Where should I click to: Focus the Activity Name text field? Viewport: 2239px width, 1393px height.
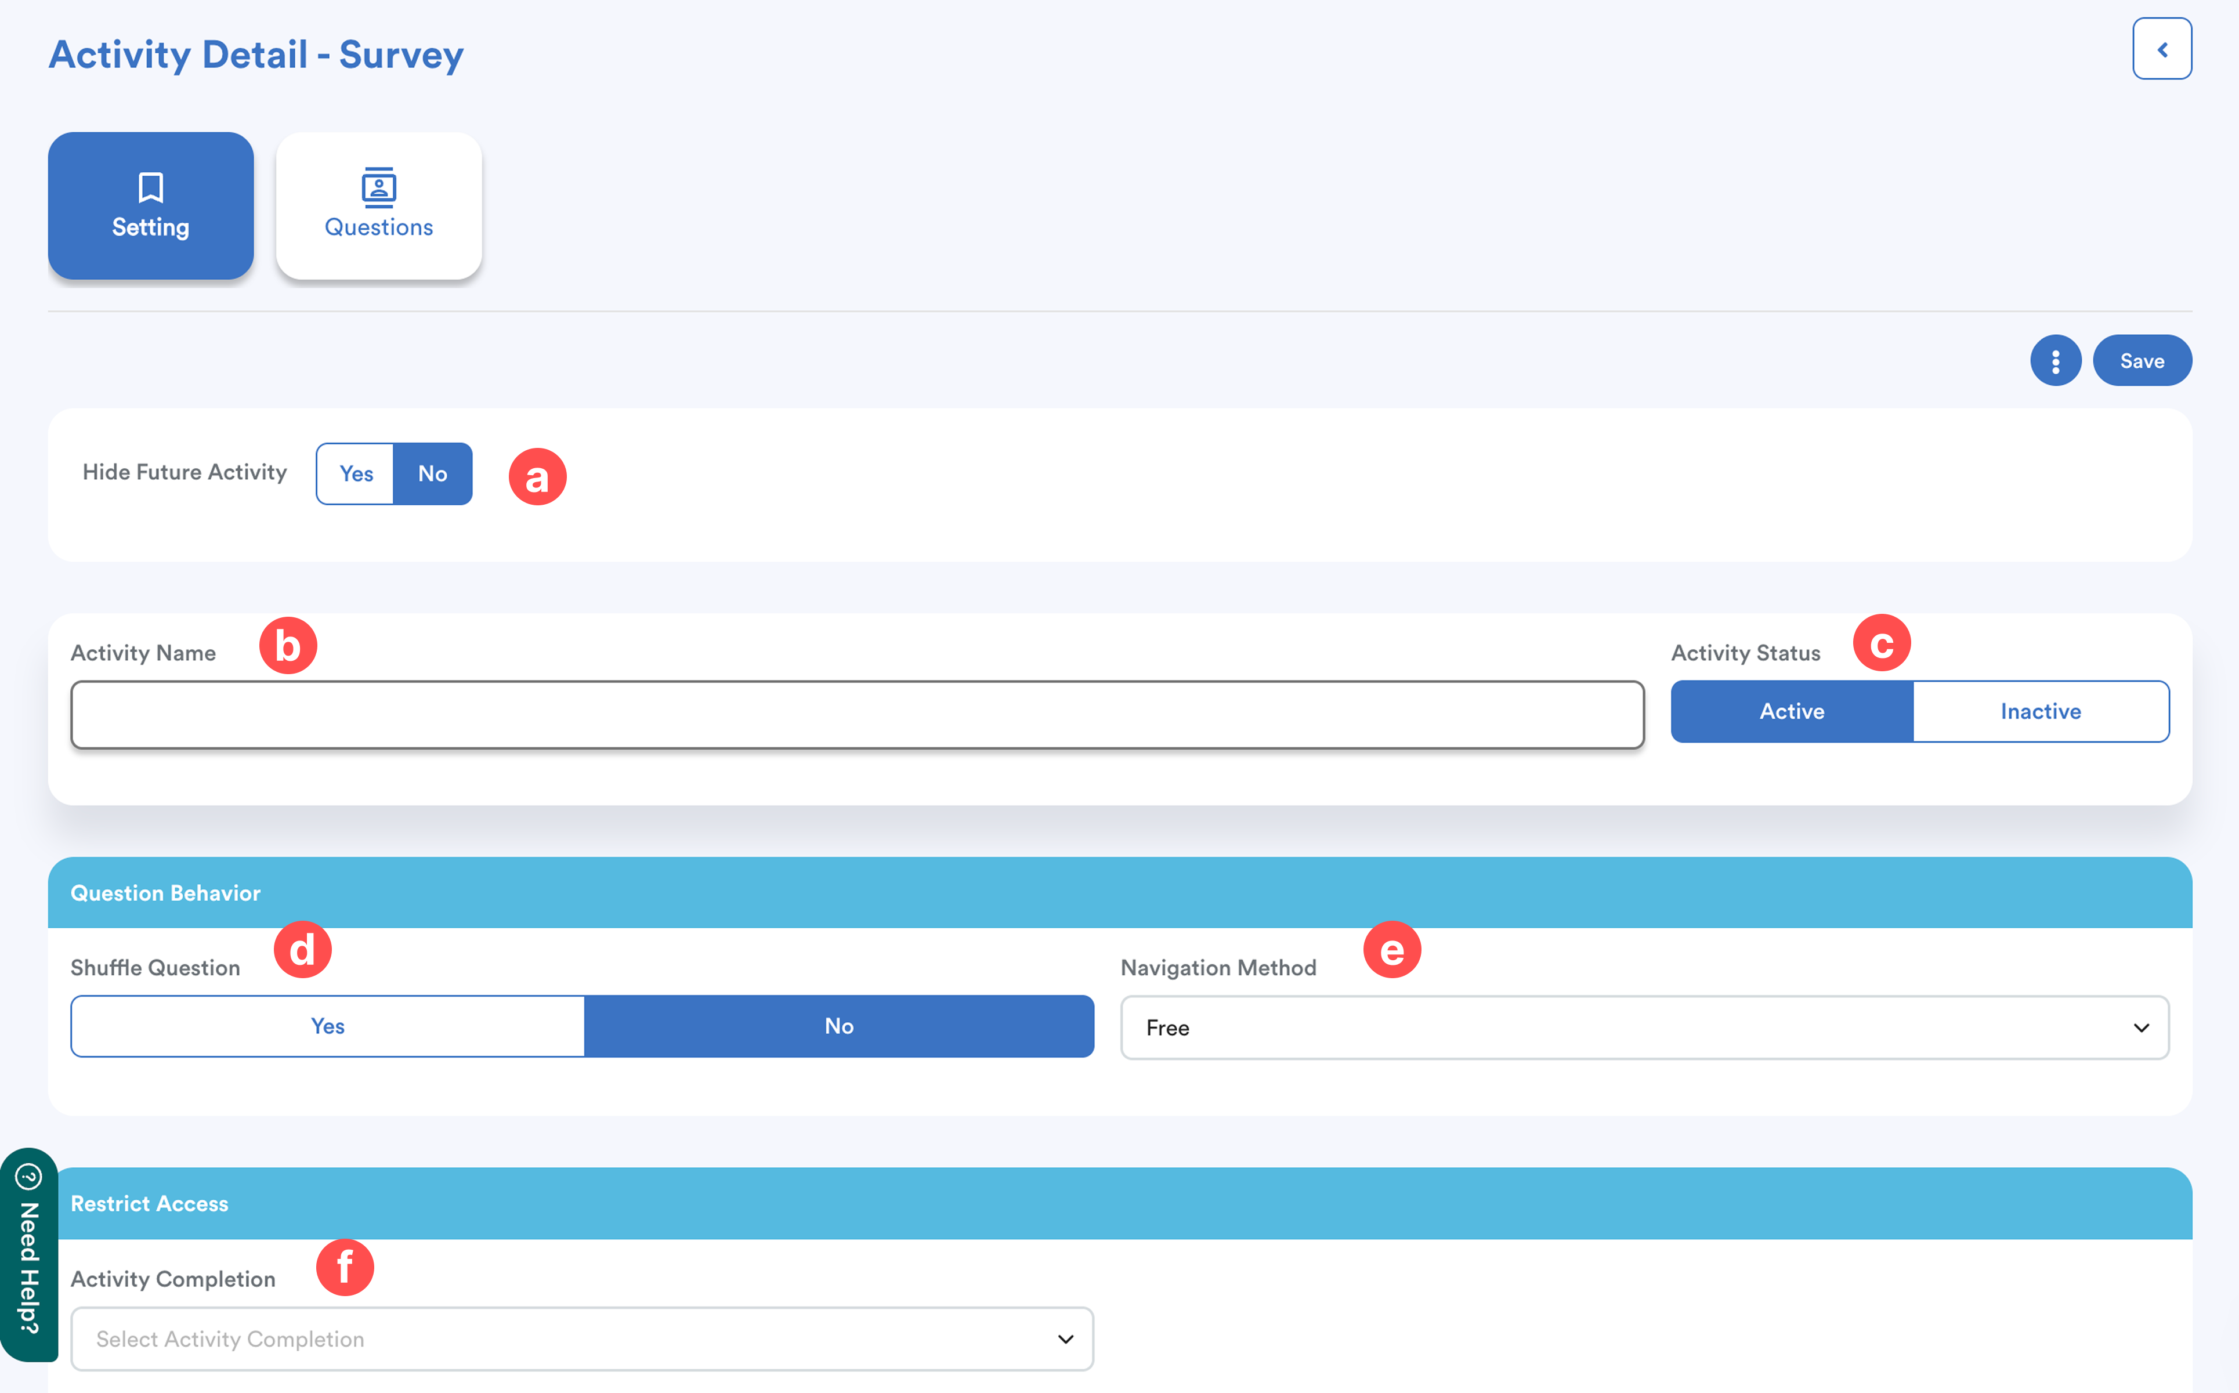point(857,715)
